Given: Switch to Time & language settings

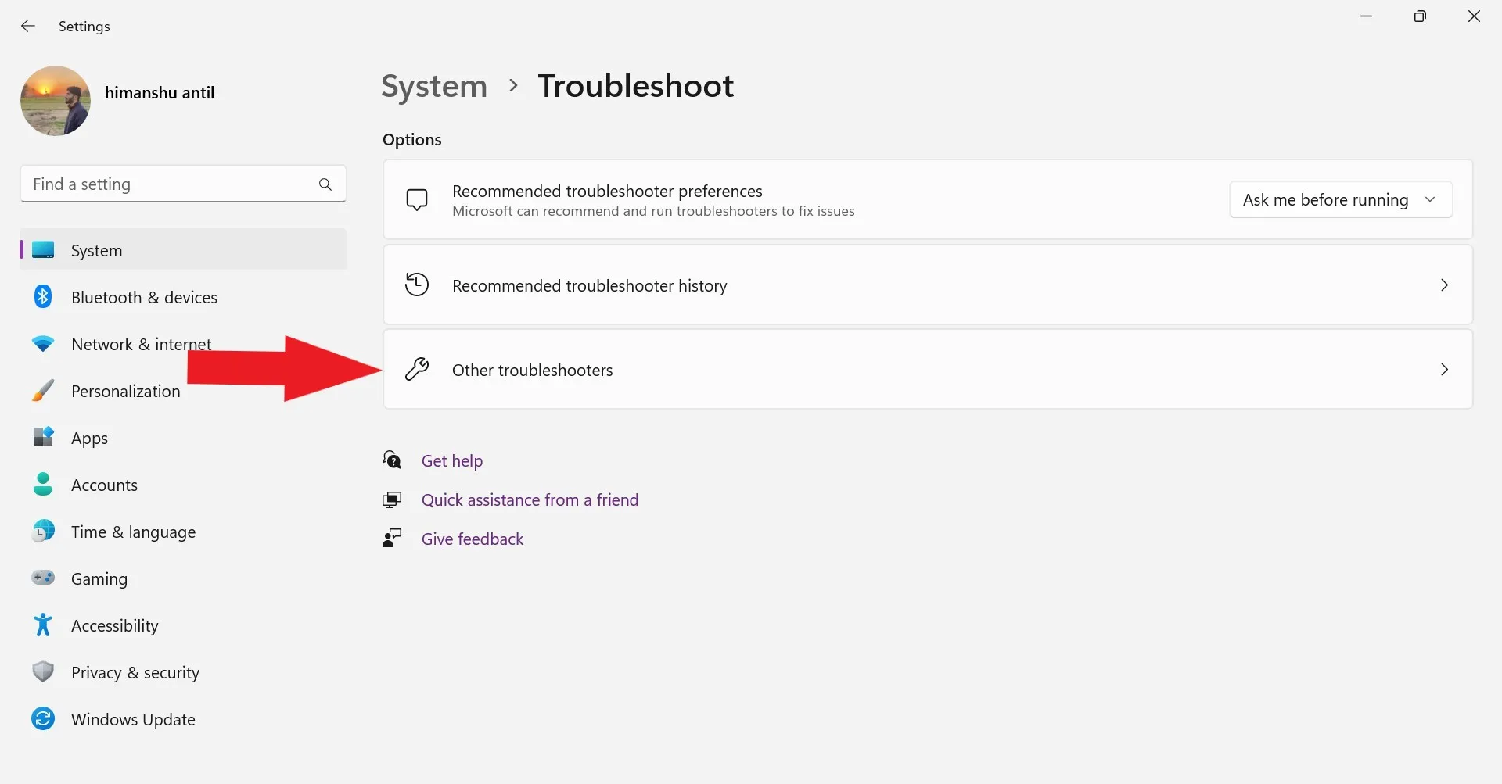Looking at the screenshot, I should (133, 532).
